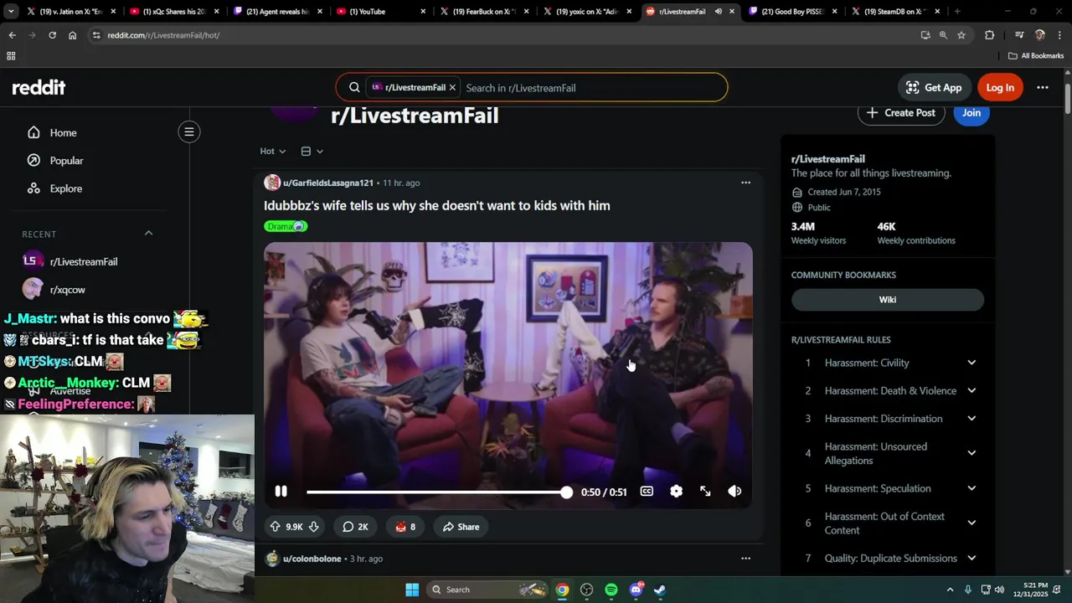Click the Get App button
The height and width of the screenshot is (603, 1072).
(934, 87)
